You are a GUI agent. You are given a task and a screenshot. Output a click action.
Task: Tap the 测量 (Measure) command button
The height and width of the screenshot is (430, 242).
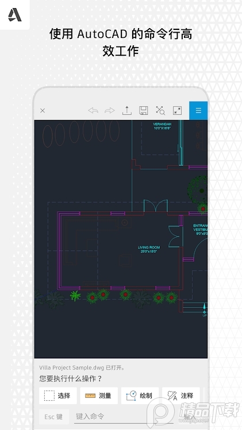point(99,396)
